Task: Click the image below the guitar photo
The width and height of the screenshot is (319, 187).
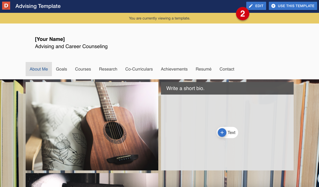Action: [92, 180]
